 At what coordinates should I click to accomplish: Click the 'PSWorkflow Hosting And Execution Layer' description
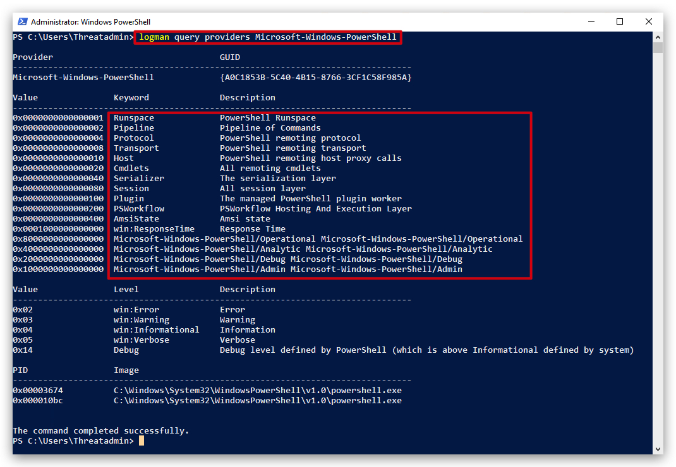point(316,208)
